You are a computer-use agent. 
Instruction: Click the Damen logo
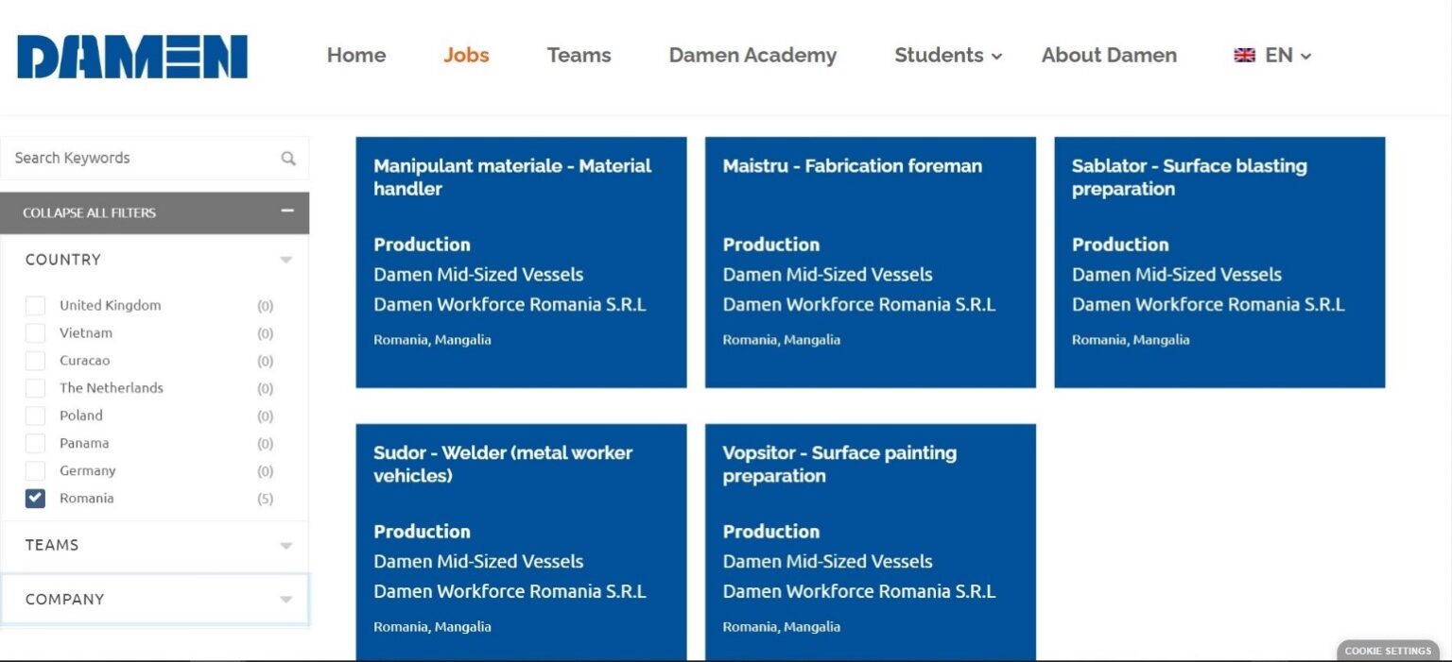click(132, 57)
